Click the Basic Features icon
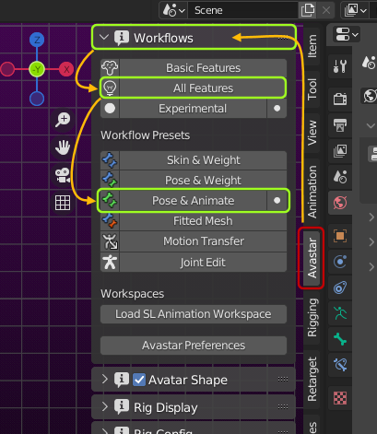The image size is (377, 434). tap(110, 68)
